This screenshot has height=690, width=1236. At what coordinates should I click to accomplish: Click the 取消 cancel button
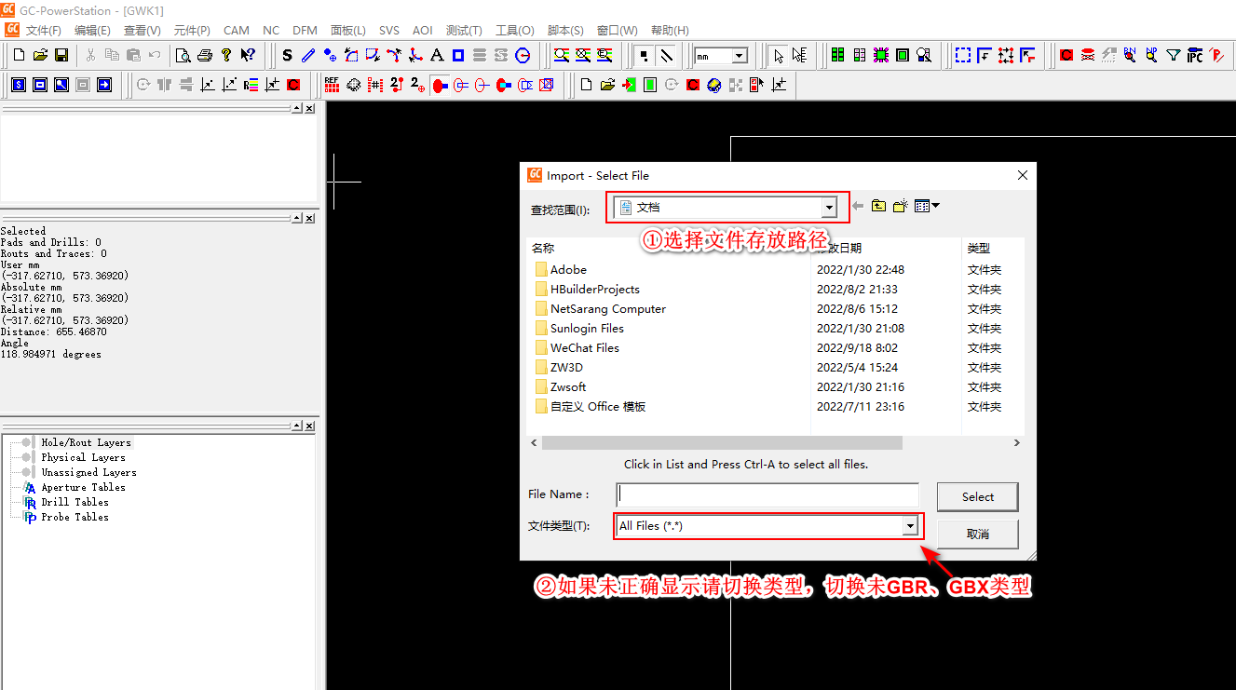(977, 534)
